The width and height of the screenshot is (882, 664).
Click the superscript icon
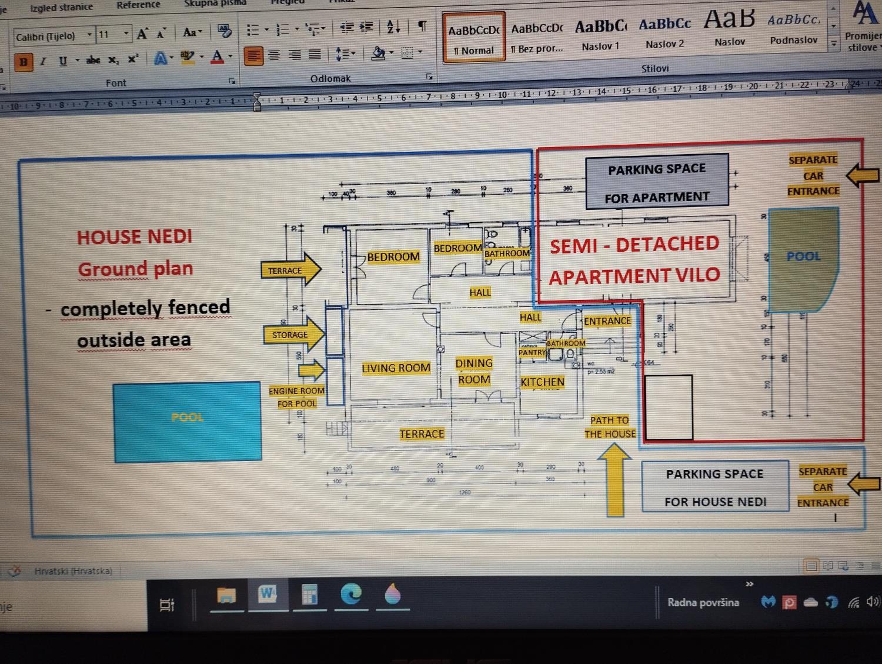(133, 59)
